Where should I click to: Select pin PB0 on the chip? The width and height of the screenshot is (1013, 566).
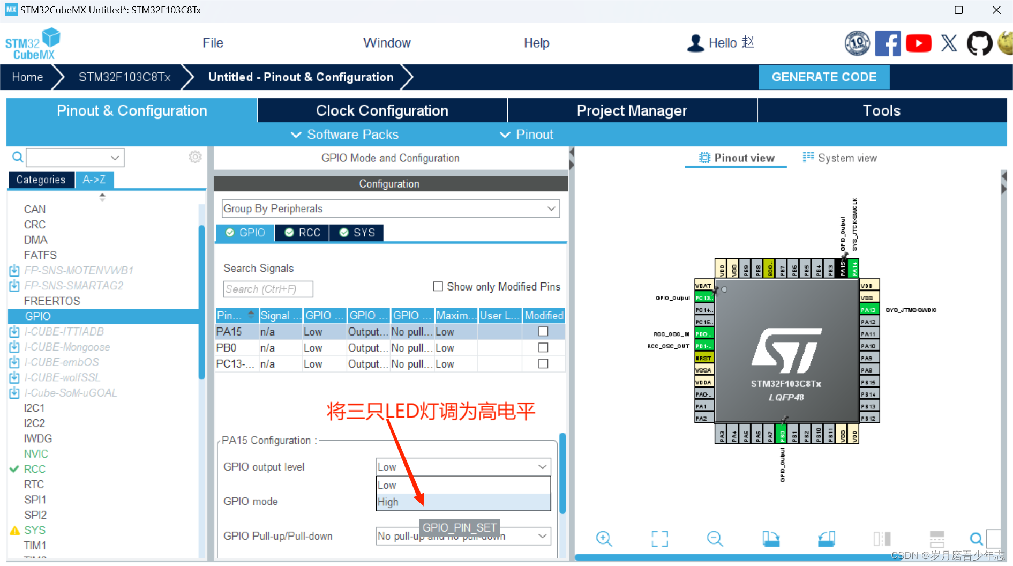tap(782, 434)
